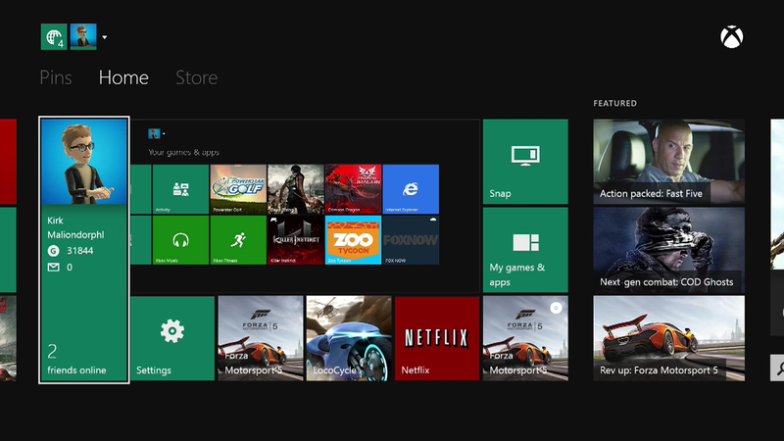Open My games & apps tile

click(x=525, y=250)
